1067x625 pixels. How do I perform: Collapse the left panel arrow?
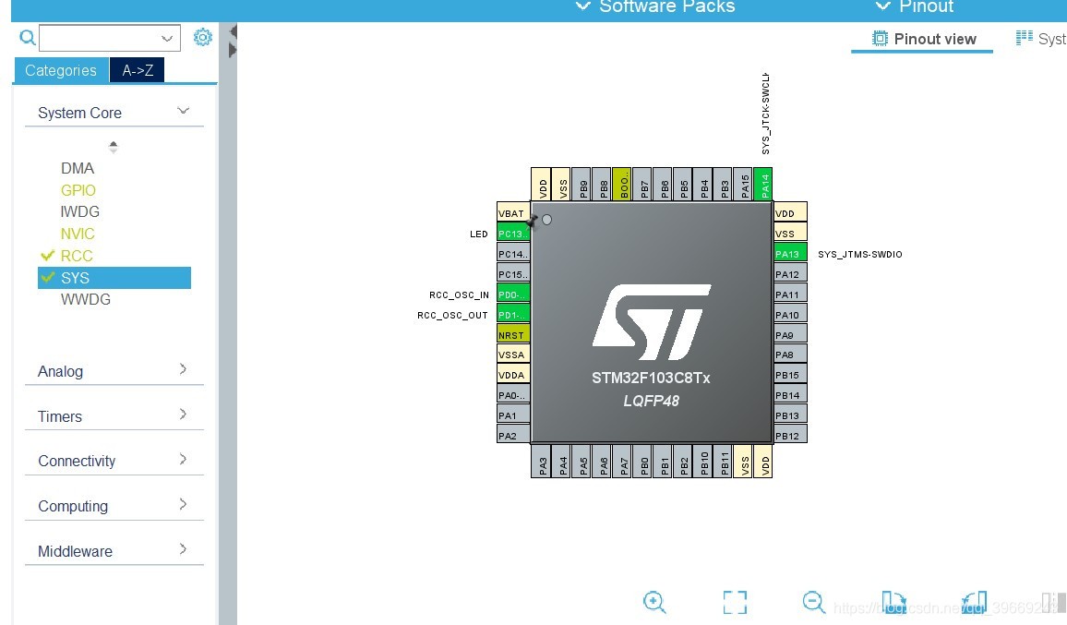pyautogui.click(x=233, y=31)
